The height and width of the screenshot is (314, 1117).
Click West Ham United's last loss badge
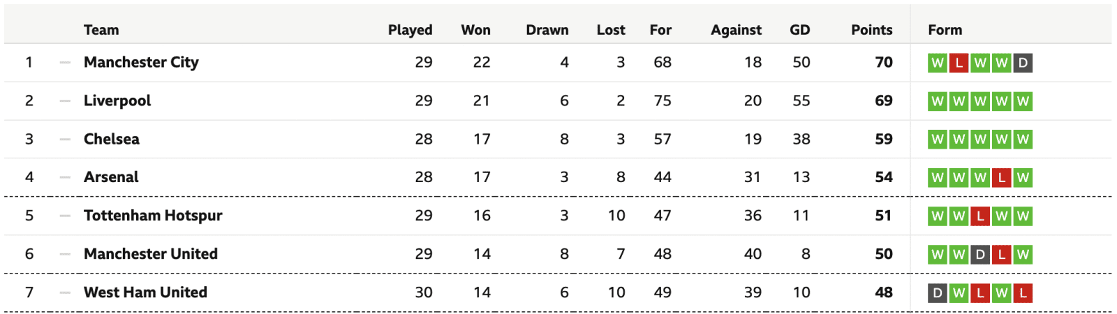(x=1023, y=293)
